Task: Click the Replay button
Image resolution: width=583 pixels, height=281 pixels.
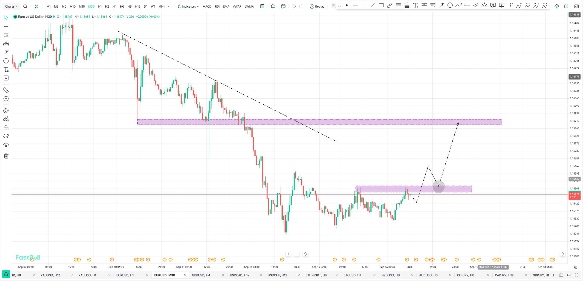Action: coord(317,6)
